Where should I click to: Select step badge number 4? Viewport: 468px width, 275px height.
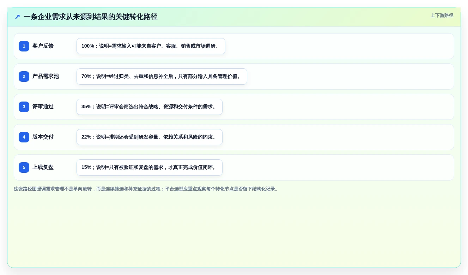click(24, 137)
